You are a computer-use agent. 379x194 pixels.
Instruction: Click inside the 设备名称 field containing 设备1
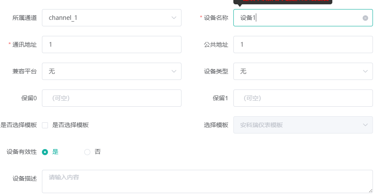point(303,18)
